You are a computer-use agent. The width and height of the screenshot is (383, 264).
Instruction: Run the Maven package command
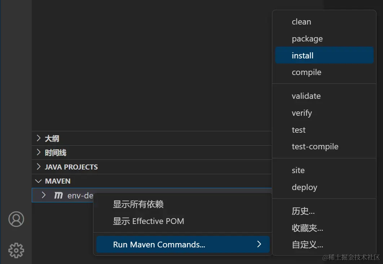point(307,39)
